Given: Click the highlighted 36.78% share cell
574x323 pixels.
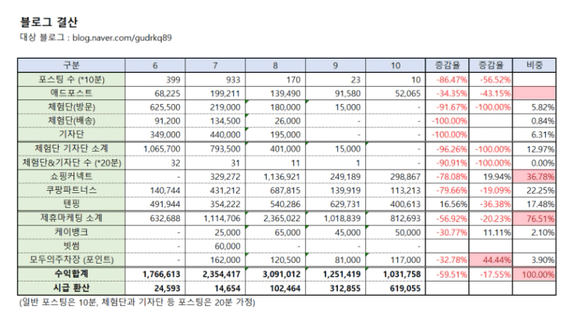Looking at the screenshot, I should point(534,176).
